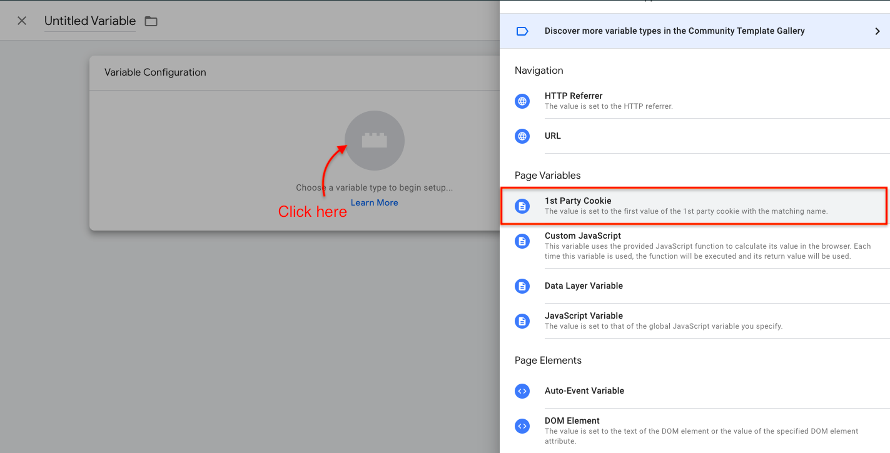Click the Variable Configuration card header
The image size is (890, 453).
(x=294, y=72)
